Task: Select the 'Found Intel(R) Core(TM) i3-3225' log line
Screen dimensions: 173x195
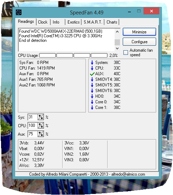Action: [60, 36]
